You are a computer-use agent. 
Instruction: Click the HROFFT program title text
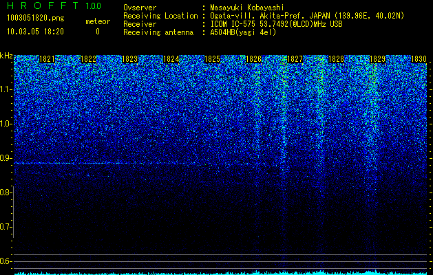click(x=43, y=5)
